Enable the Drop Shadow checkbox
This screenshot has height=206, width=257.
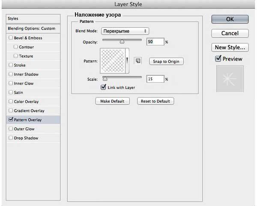tap(11, 138)
